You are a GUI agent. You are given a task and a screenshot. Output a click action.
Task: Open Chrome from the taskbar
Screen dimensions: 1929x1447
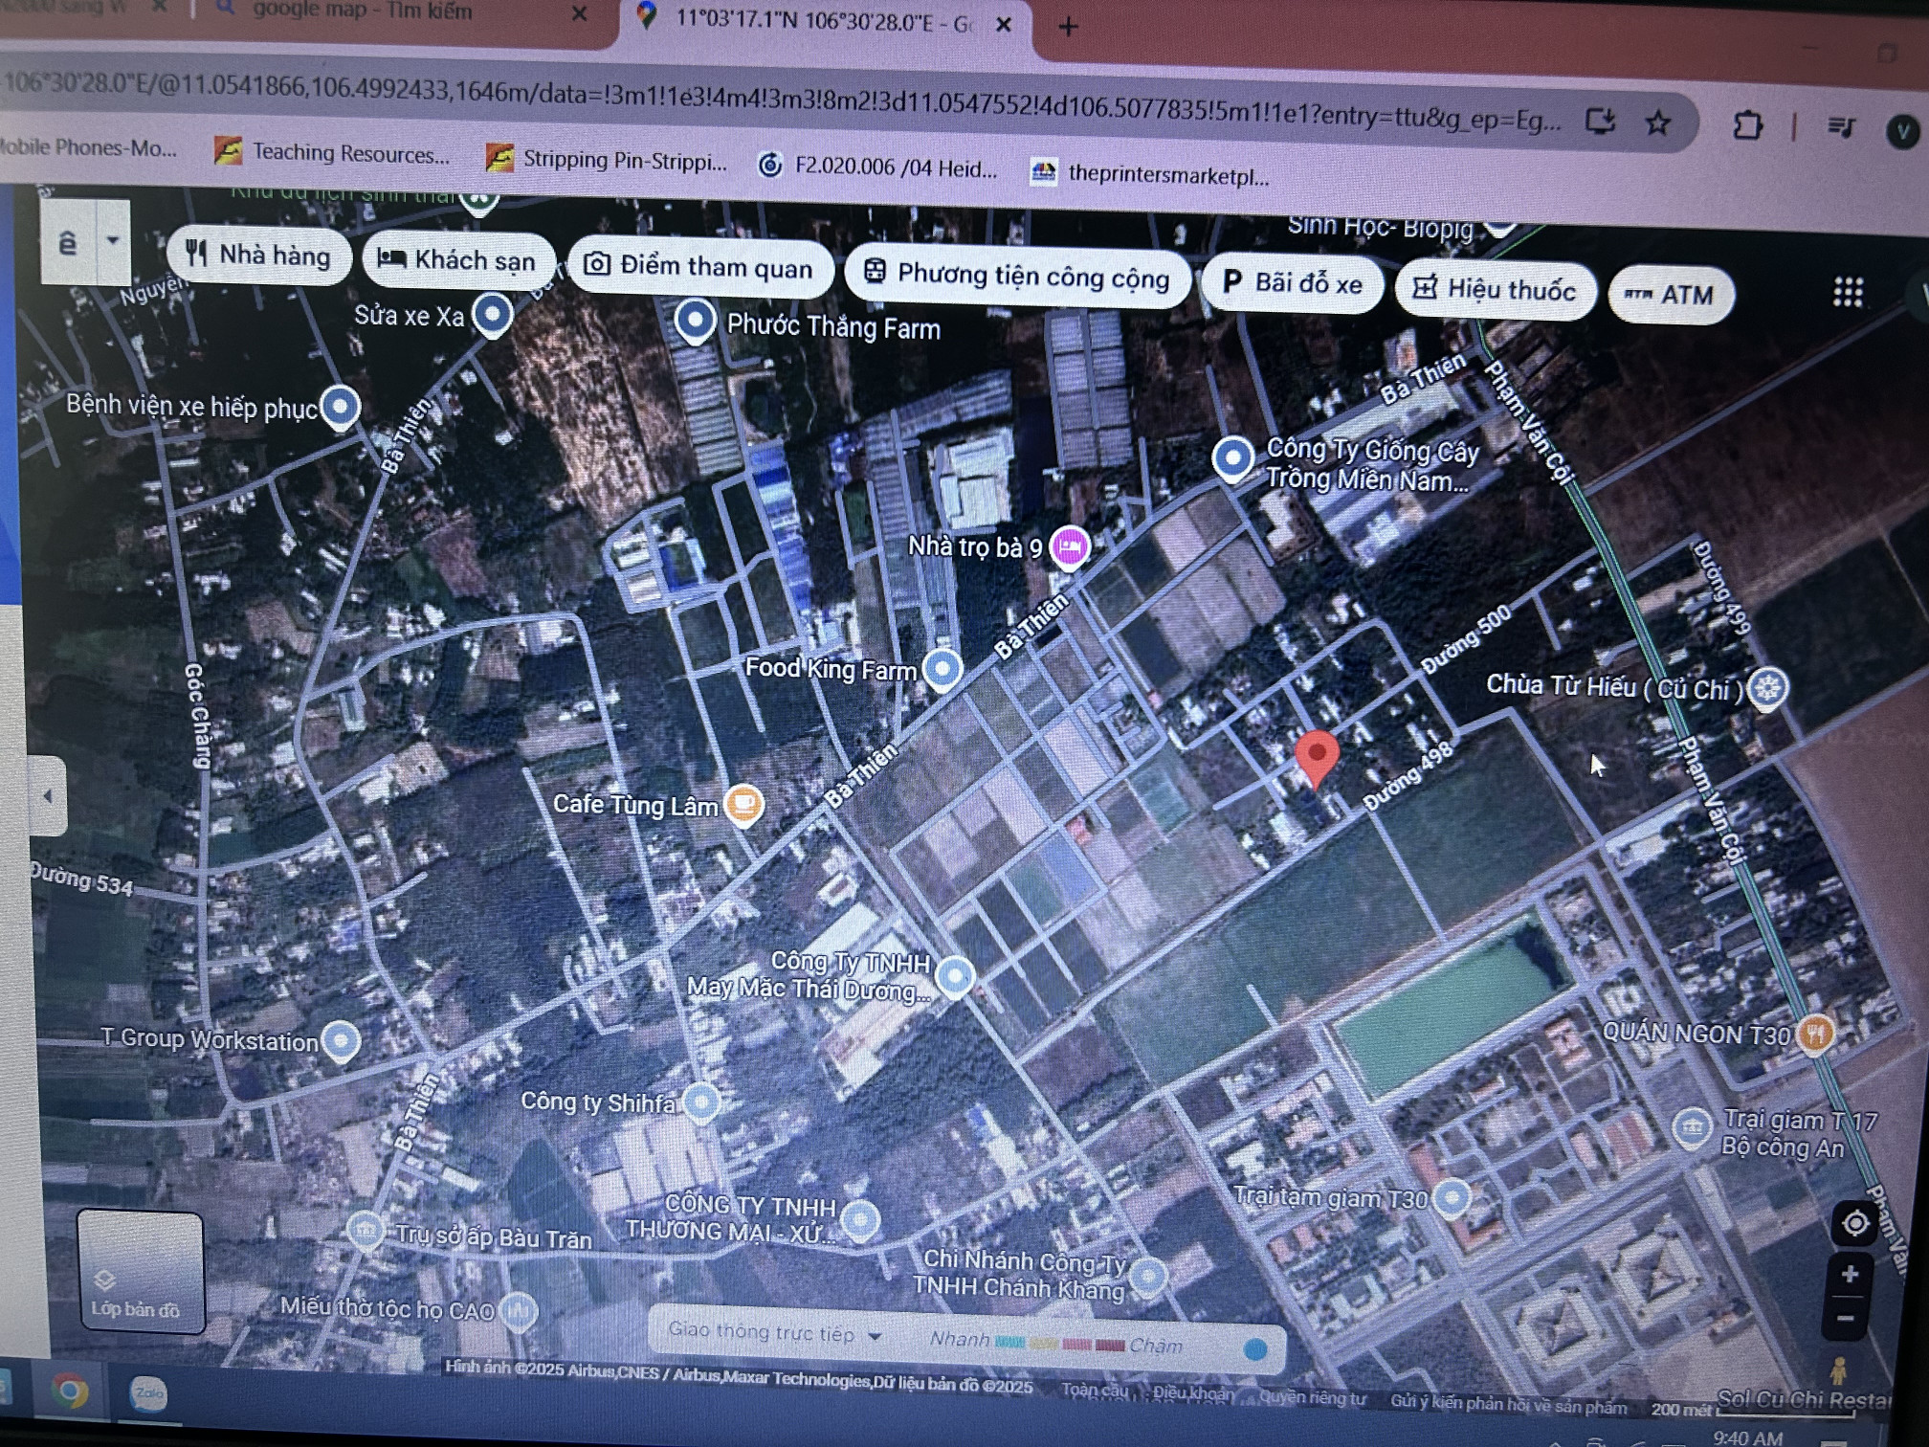click(x=70, y=1389)
